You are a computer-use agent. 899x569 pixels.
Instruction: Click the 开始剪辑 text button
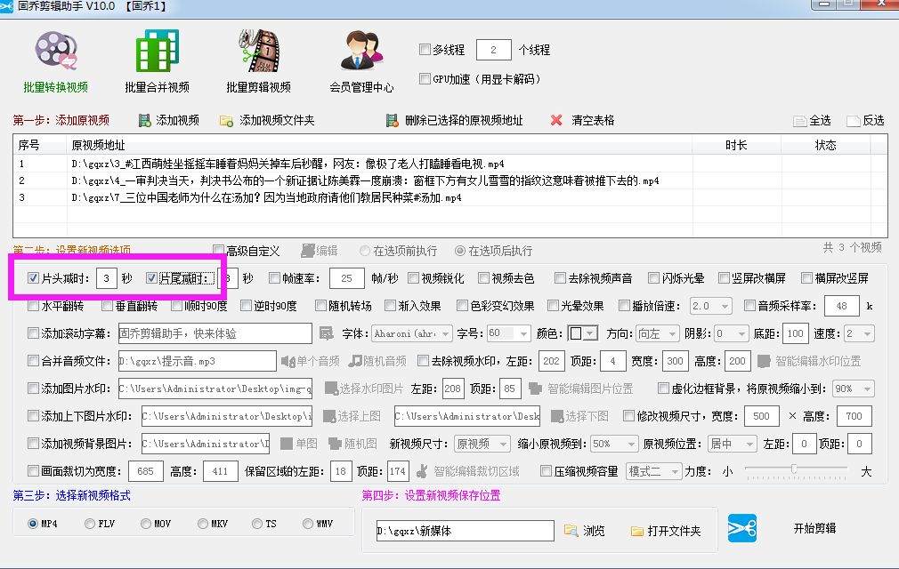(x=814, y=528)
